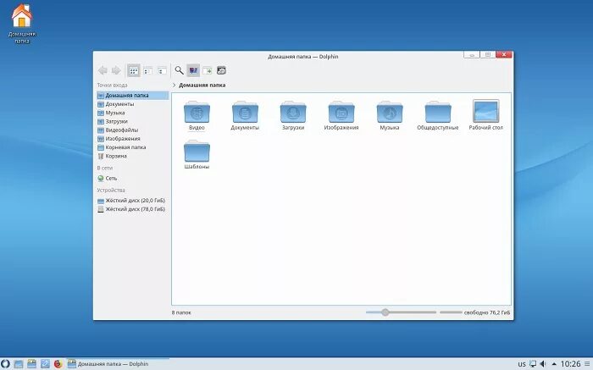Select the Изображения folder icon in file view

pos(341,113)
